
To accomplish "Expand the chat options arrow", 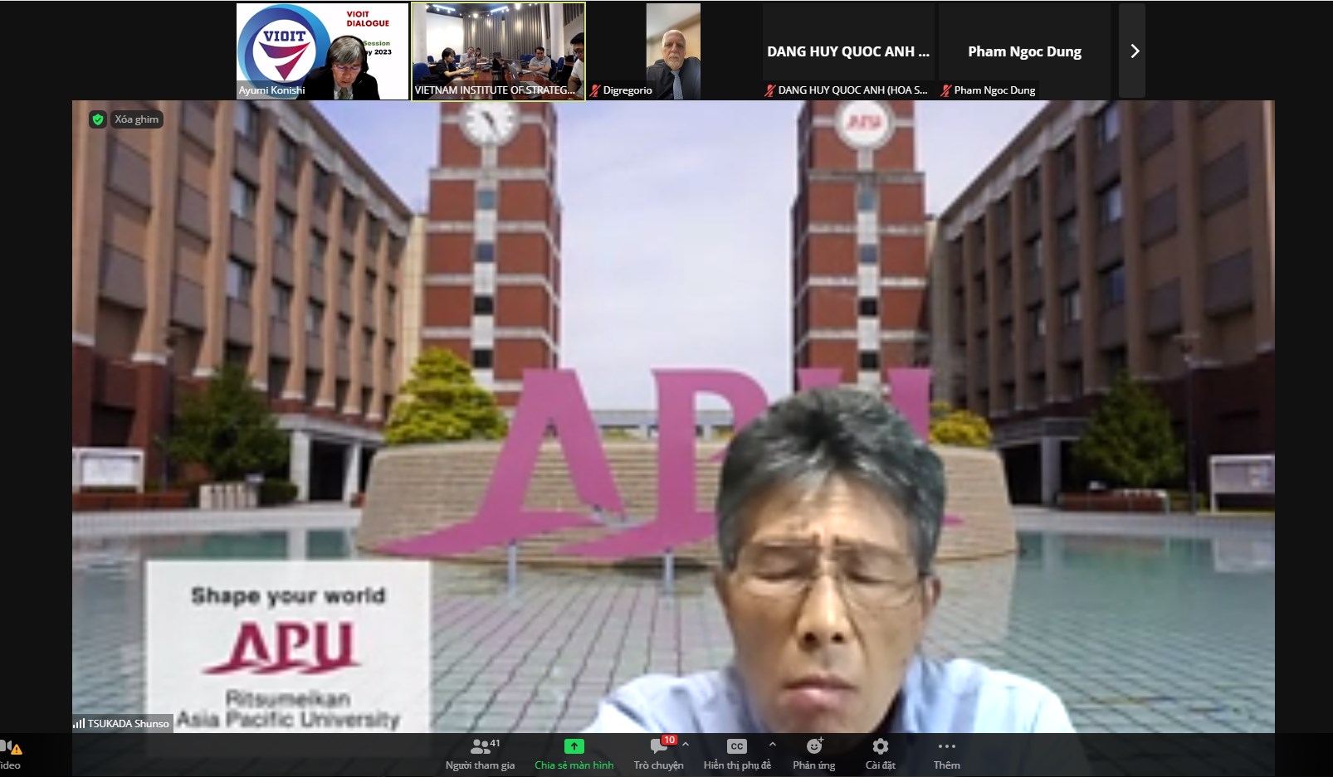I will click(x=686, y=745).
